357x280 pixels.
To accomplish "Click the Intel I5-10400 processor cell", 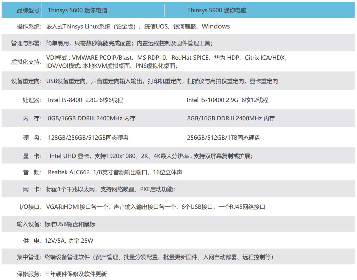I will coord(227,100).
